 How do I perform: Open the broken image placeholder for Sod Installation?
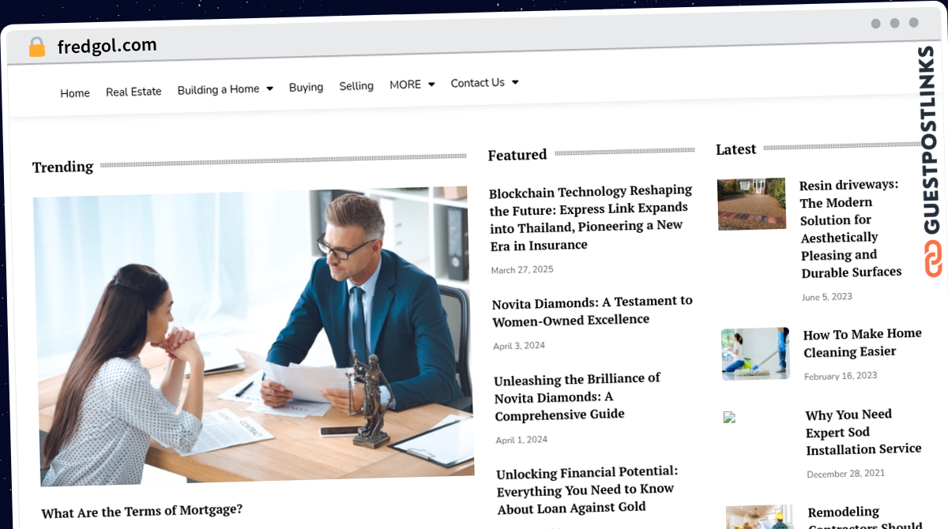[x=729, y=417]
